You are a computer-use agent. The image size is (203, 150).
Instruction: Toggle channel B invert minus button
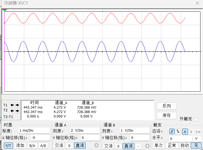(x=138, y=146)
